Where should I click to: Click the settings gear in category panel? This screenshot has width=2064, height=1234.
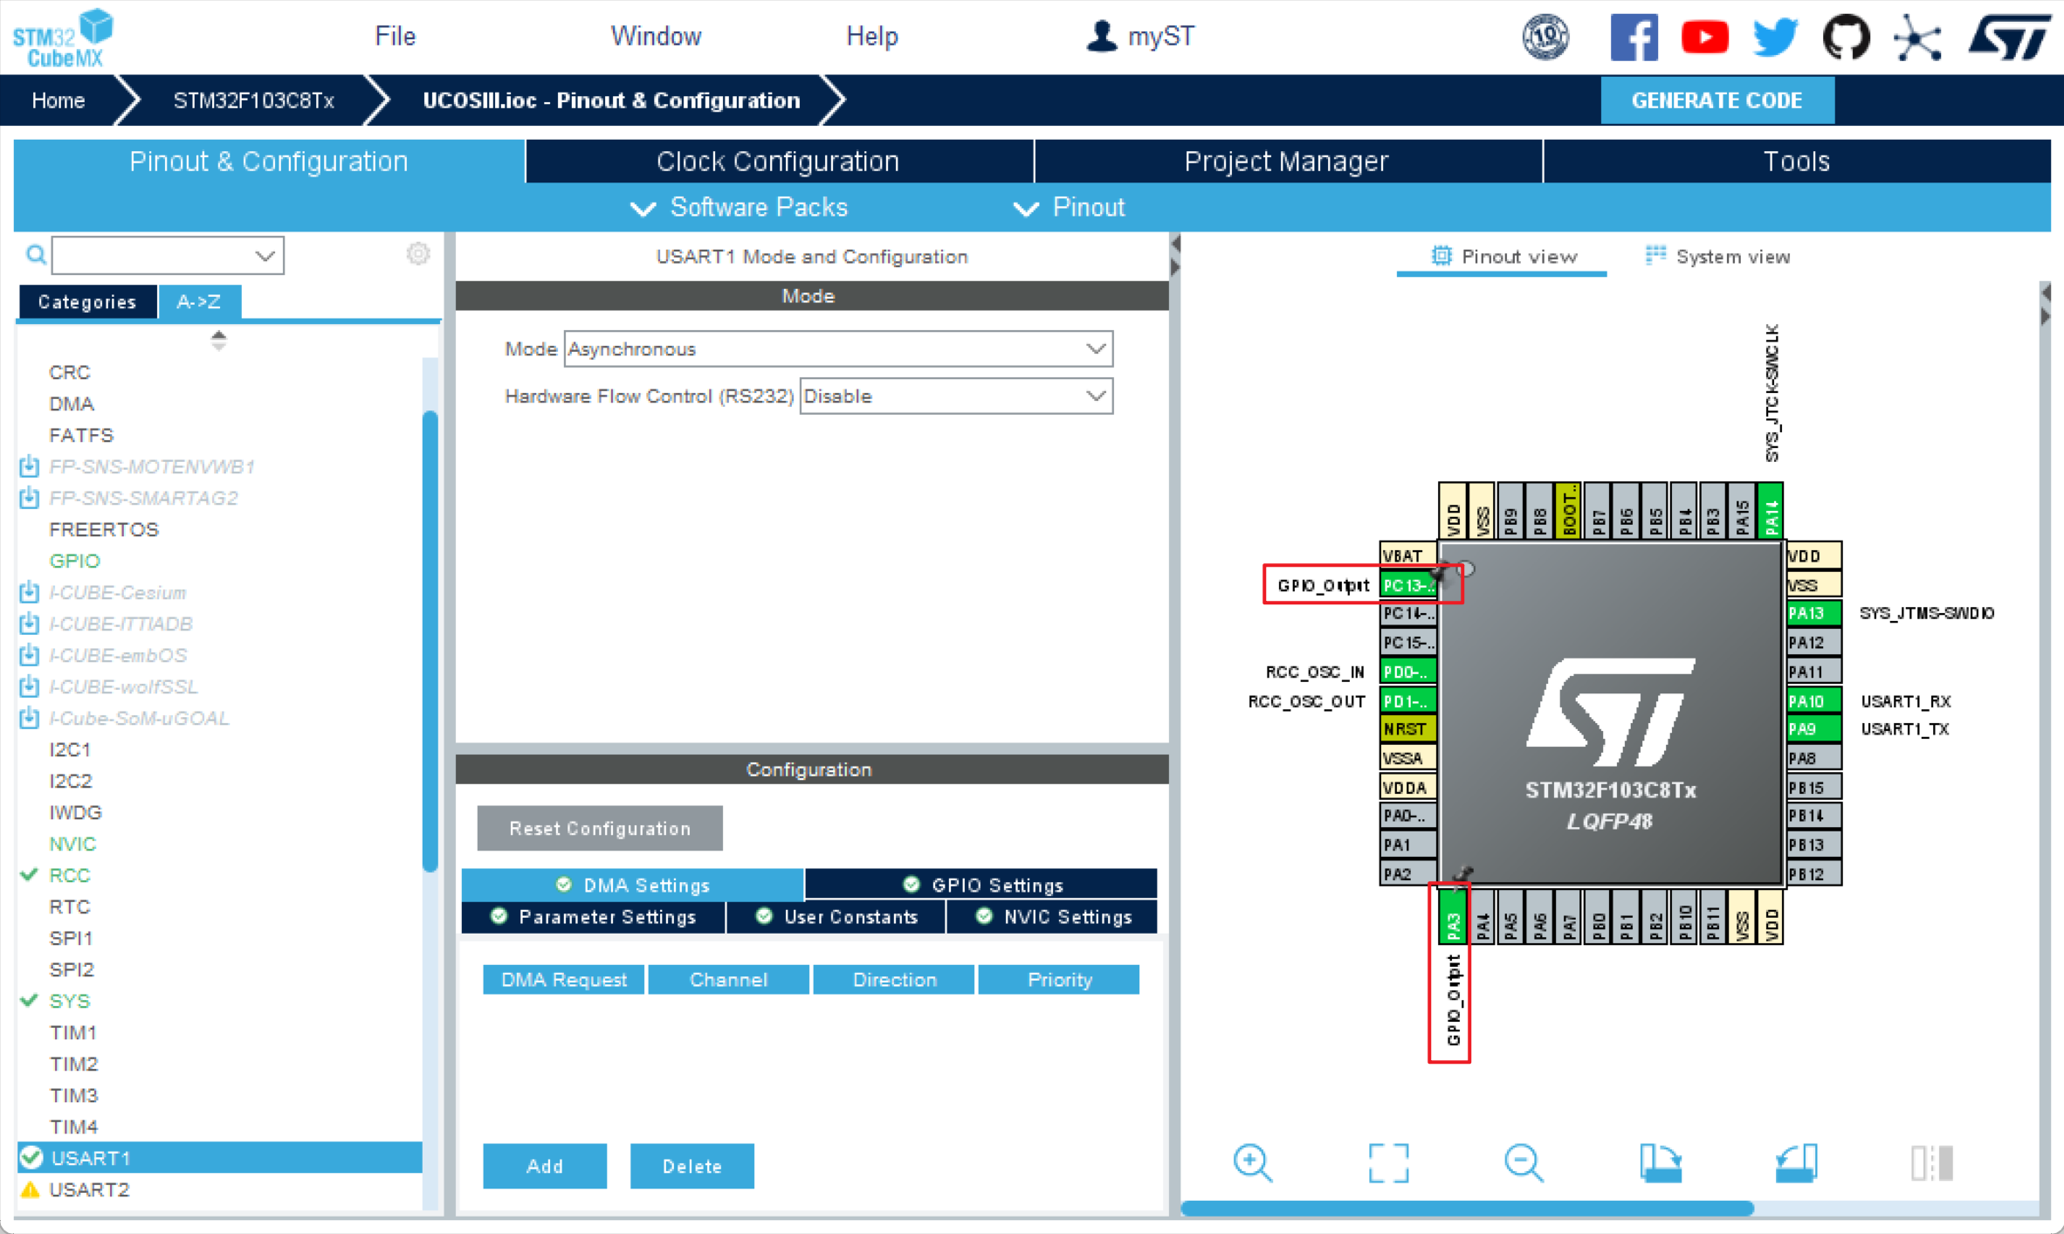pyautogui.click(x=418, y=254)
